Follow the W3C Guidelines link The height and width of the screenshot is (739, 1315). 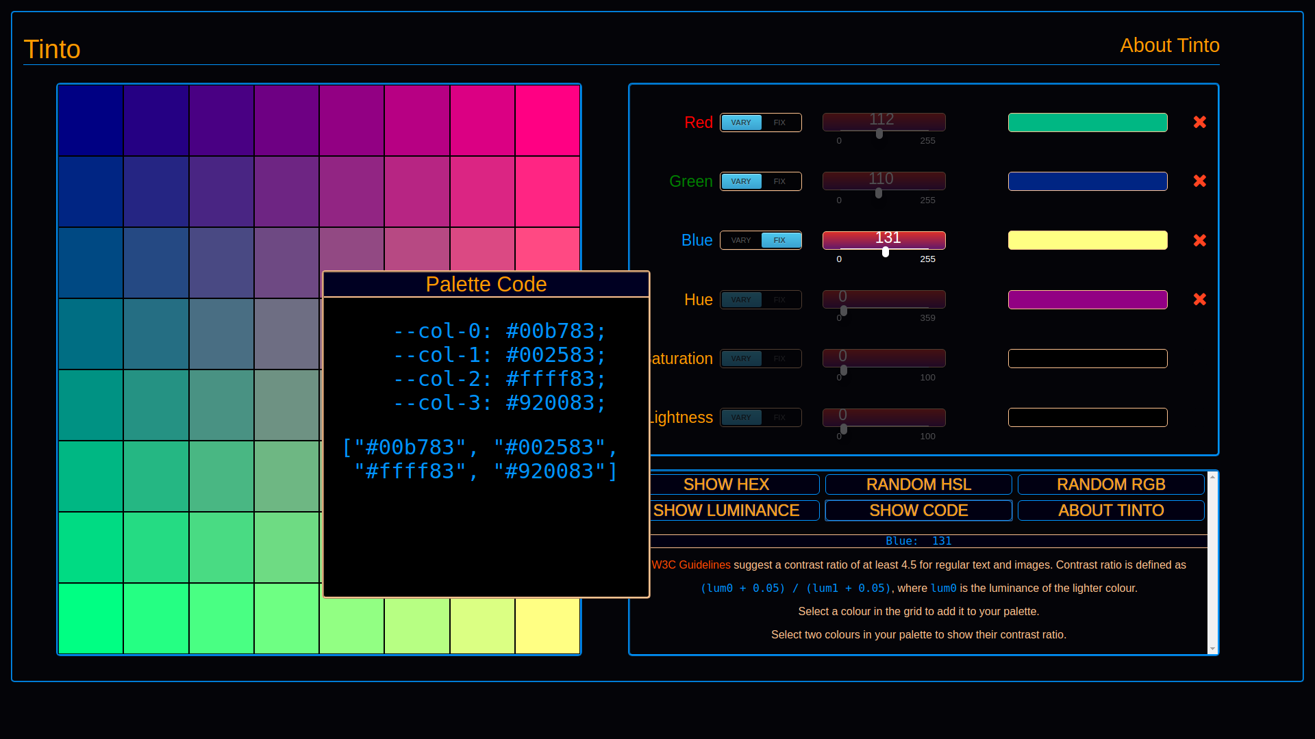pos(690,565)
